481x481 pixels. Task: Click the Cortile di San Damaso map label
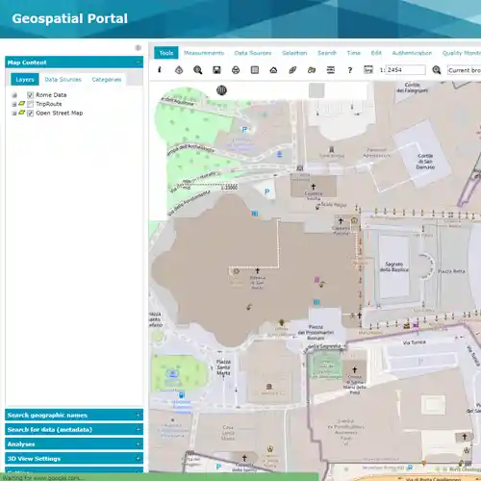coord(425,162)
